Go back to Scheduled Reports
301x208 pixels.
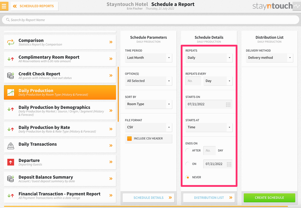(x=34, y=6)
